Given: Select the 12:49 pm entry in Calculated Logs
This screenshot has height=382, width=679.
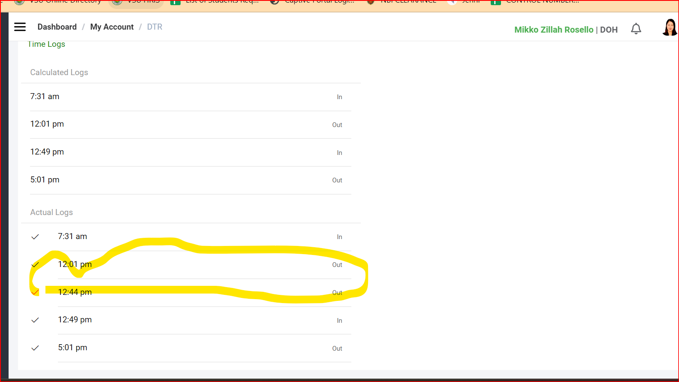Looking at the screenshot, I should (x=47, y=152).
